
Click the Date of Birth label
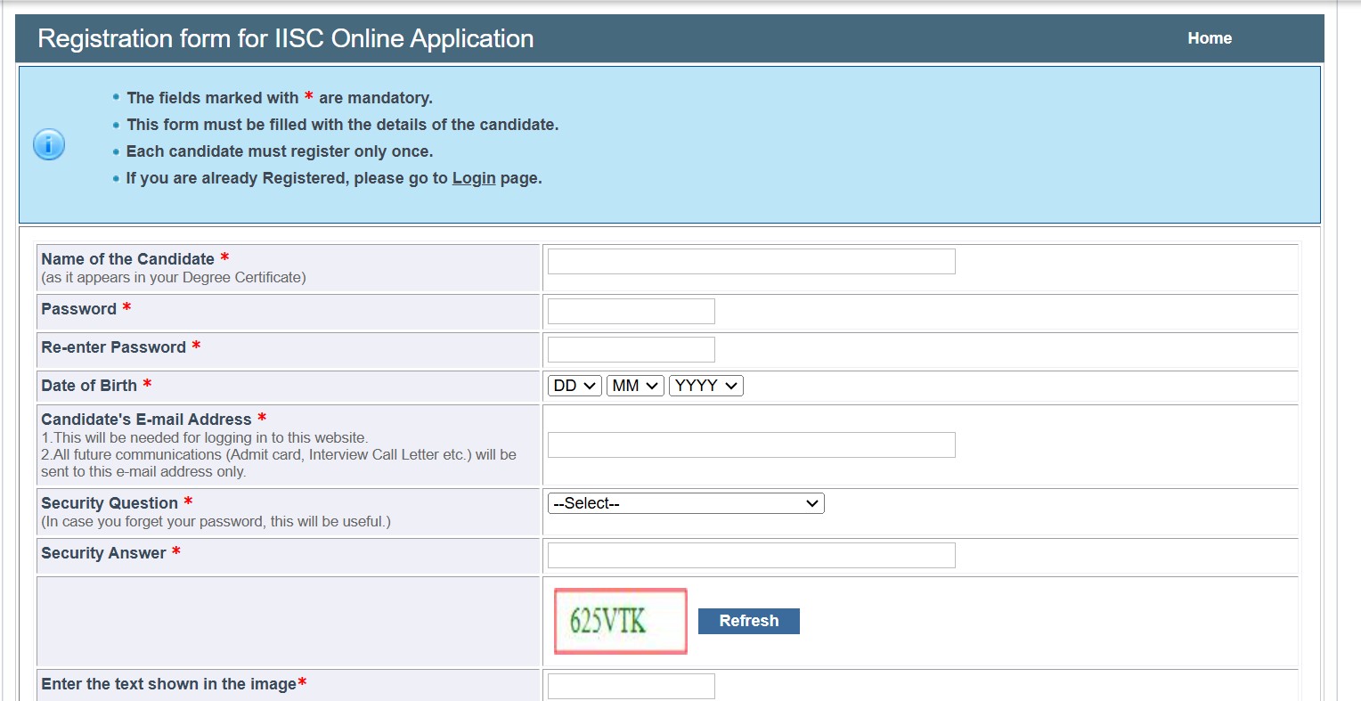89,386
